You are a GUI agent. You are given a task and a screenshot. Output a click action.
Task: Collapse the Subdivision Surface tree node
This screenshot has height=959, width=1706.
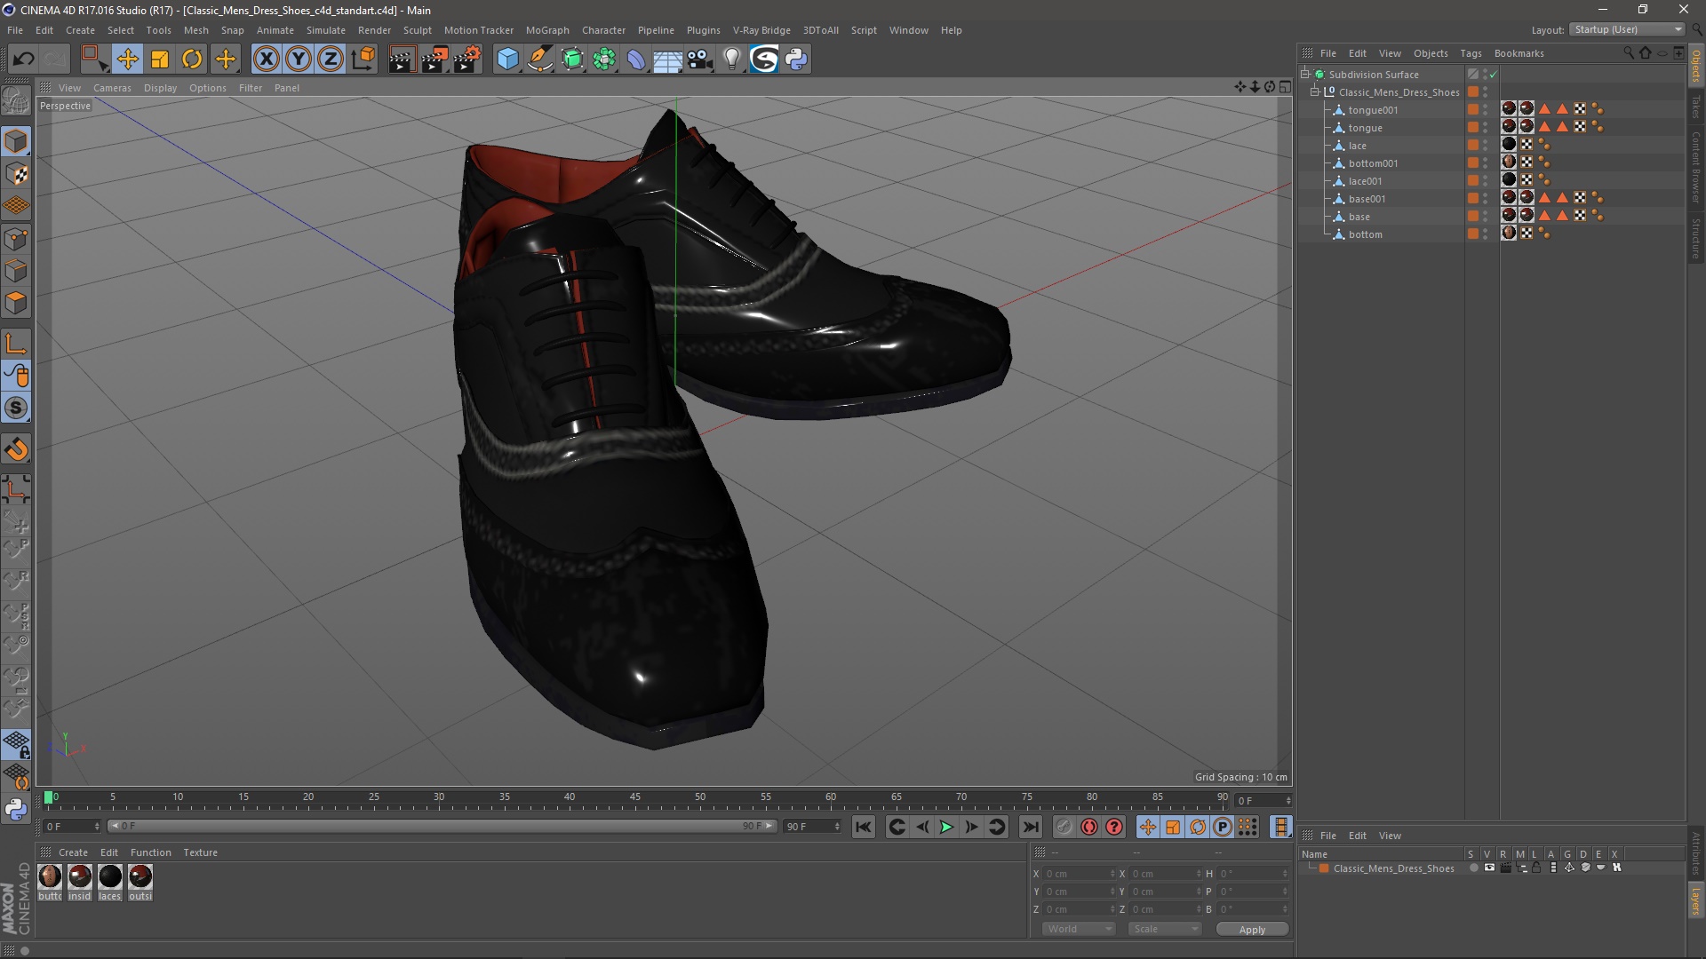[1305, 75]
